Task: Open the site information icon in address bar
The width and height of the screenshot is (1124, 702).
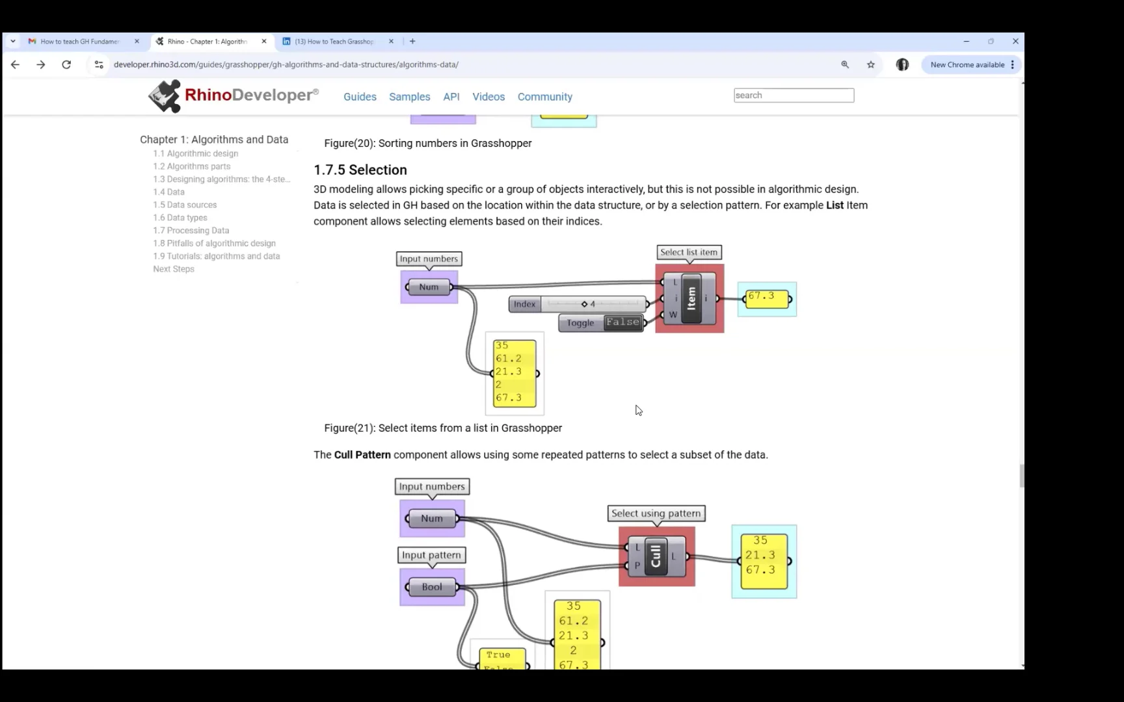Action: point(99,64)
